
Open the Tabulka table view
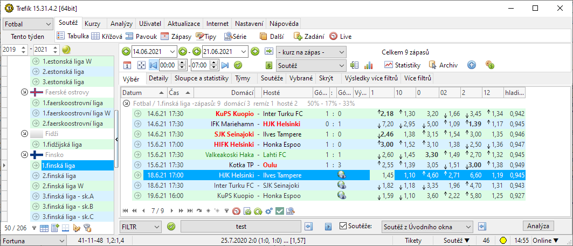[x=73, y=36]
